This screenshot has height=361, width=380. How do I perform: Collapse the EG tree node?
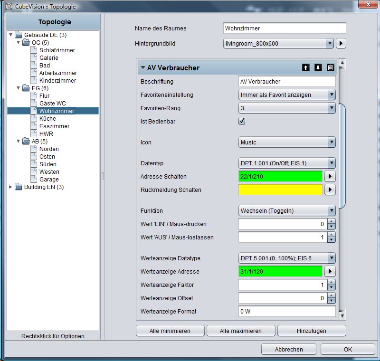pyautogui.click(x=18, y=88)
